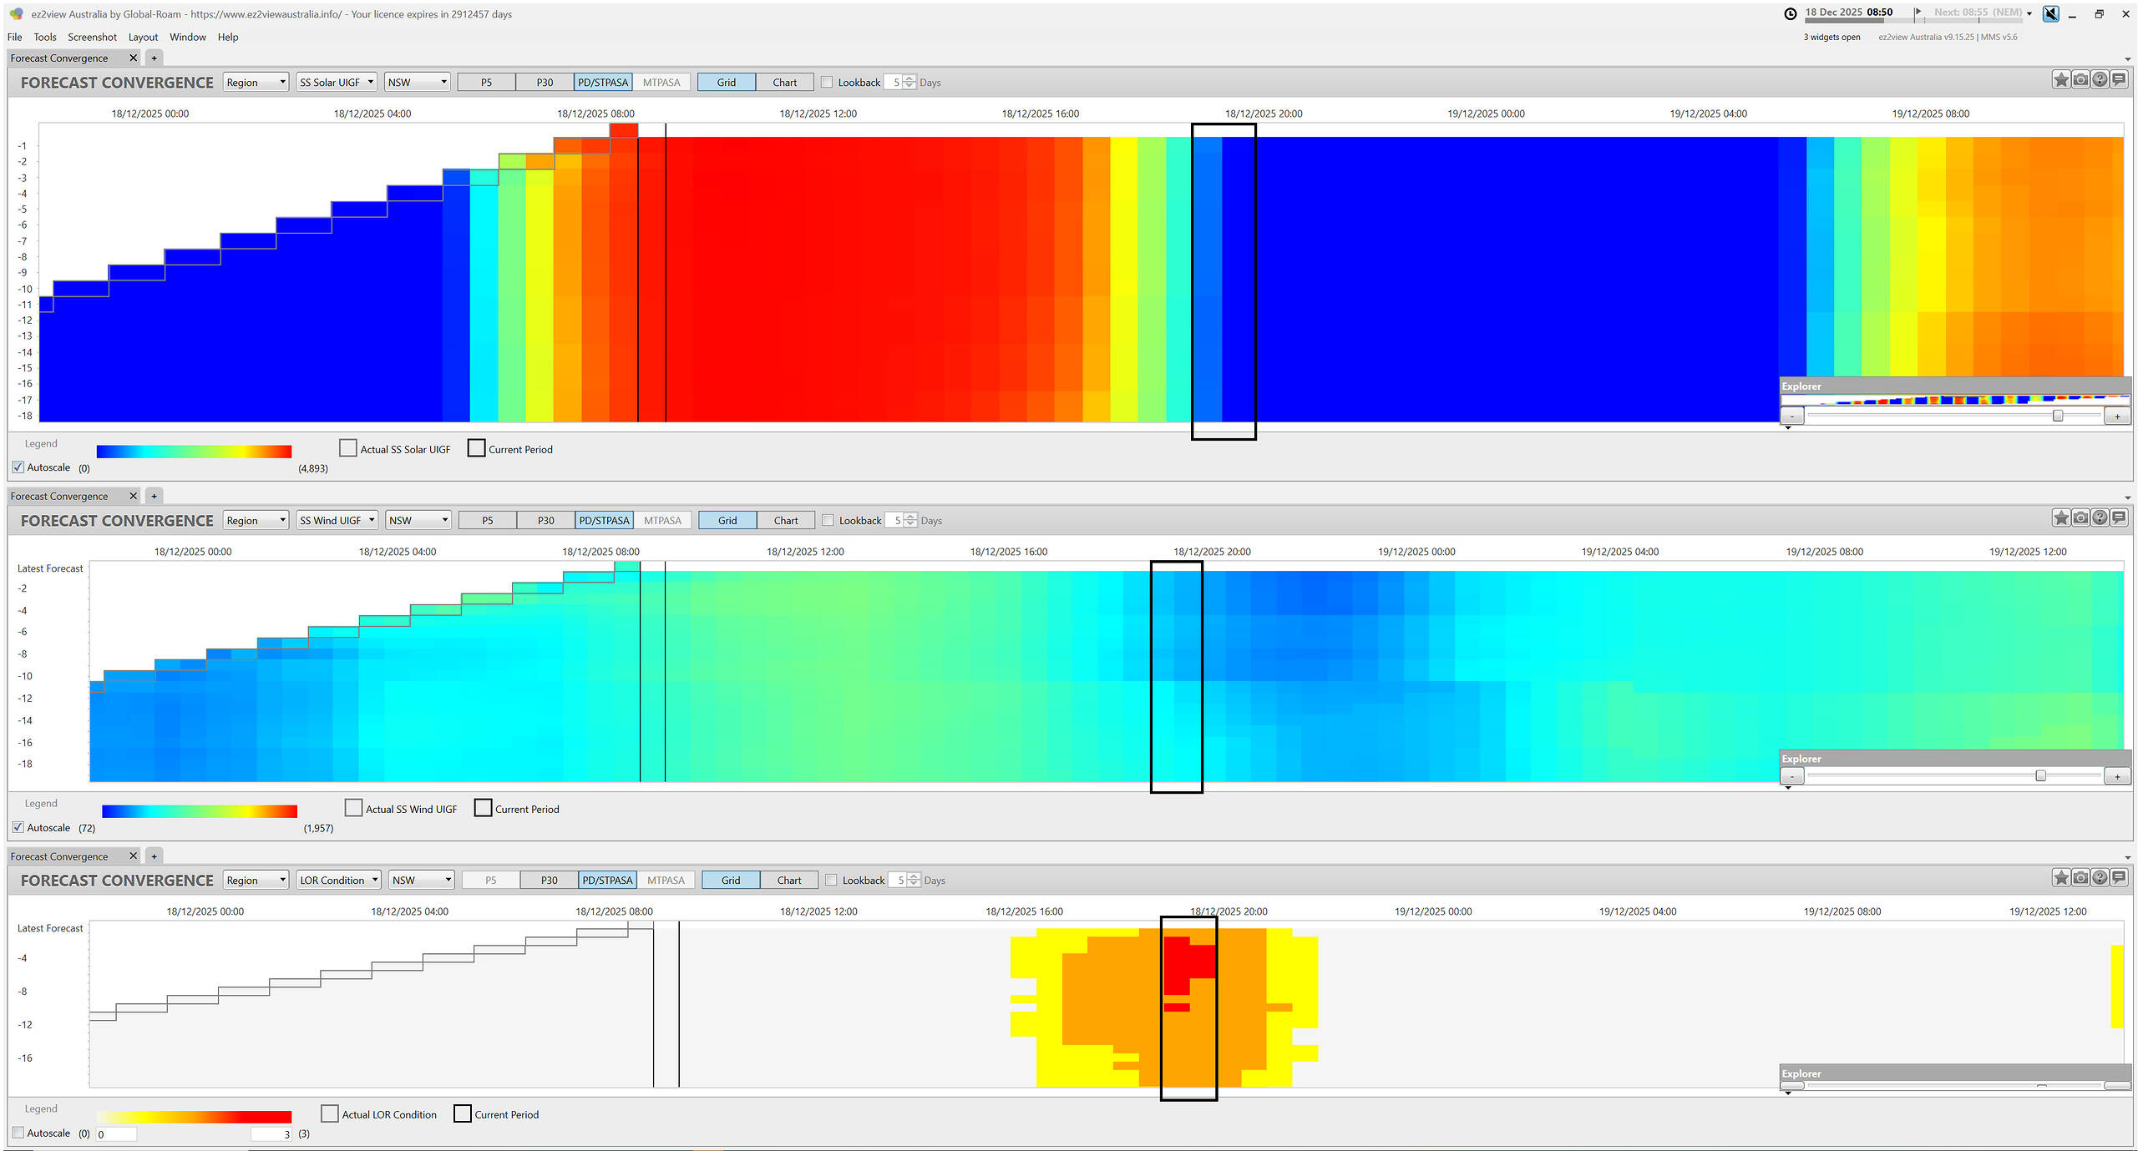Open the help question-mark icon in LOR Condition widget
Screen dimensions: 2138x1151
(x=2100, y=877)
